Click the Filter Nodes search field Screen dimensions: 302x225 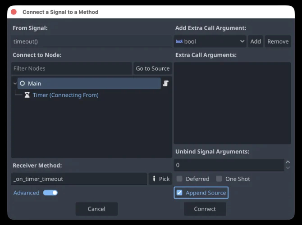[71, 68]
